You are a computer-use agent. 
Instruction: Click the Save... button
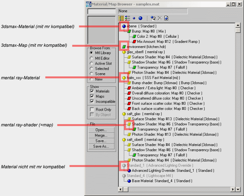pyautogui.click(x=101, y=141)
